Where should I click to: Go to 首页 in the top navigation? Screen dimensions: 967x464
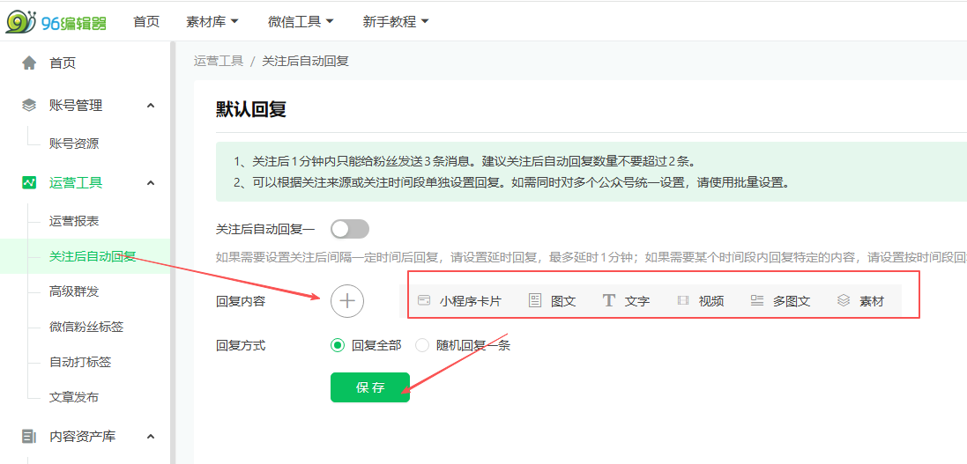point(146,21)
